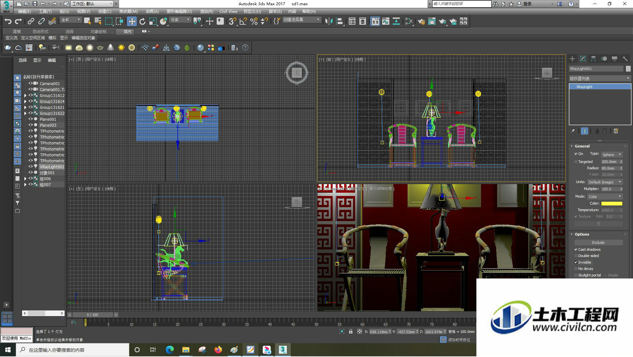Click the Redo arrow icon

(x=18, y=21)
